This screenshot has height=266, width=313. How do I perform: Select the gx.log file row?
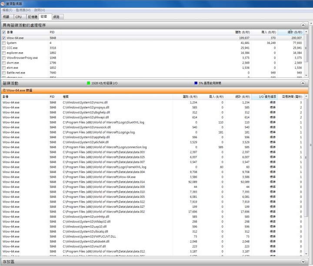153,132
